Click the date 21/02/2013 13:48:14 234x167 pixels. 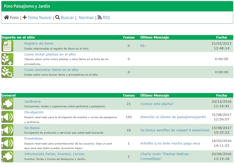[221, 46]
